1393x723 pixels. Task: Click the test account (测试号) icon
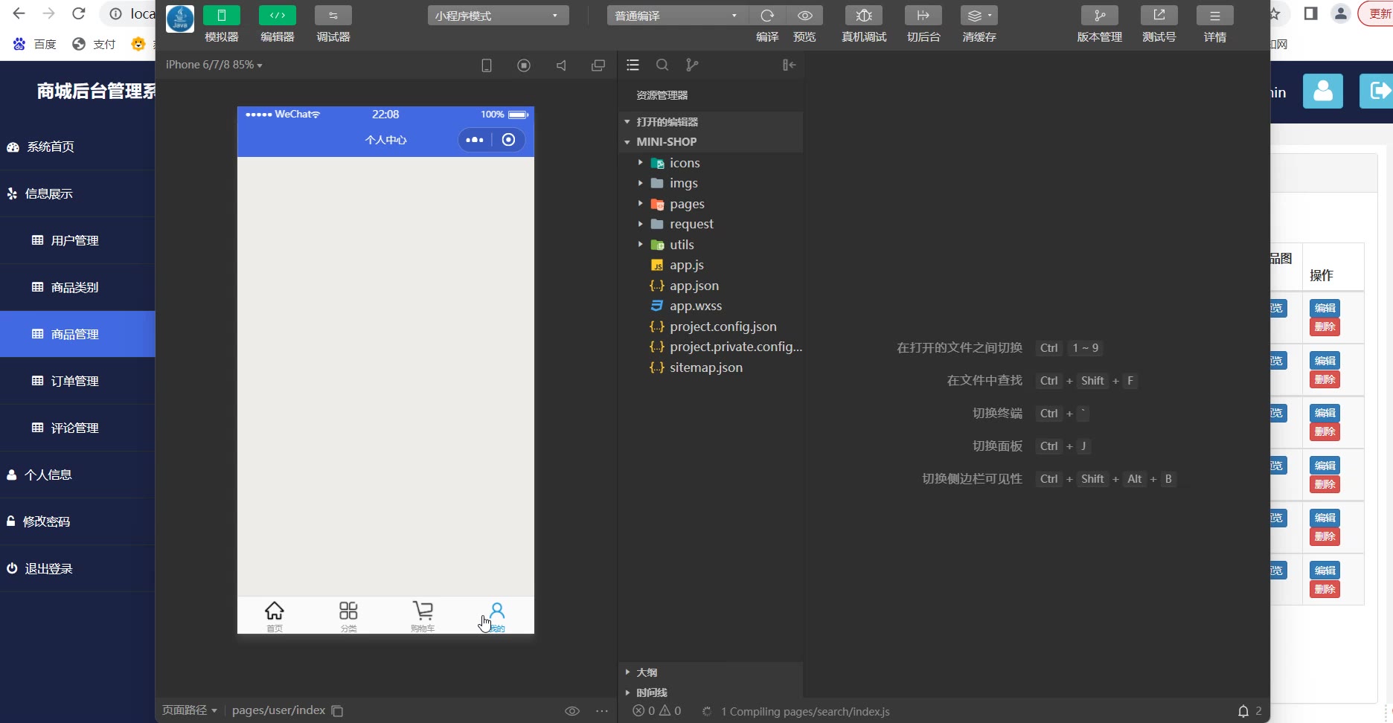click(1159, 16)
